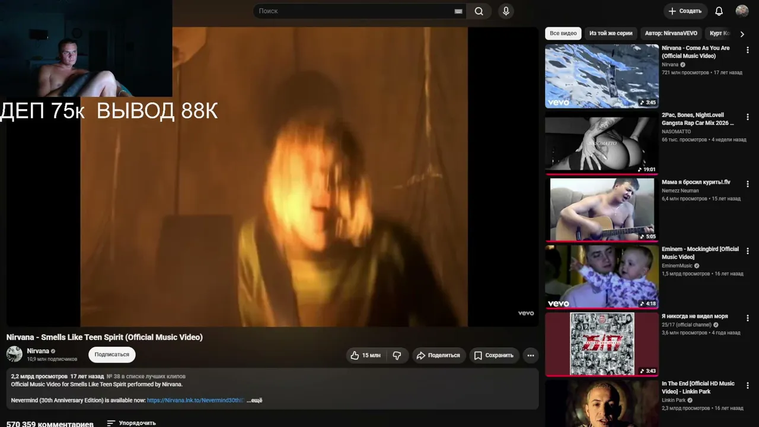Click the EminemMusic channel name

click(677, 266)
